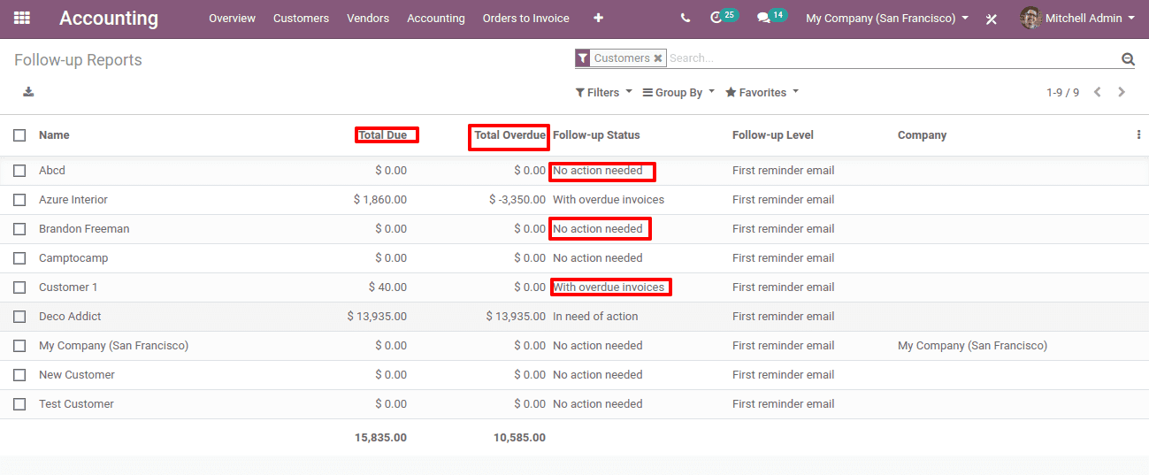Check the Deco Addict row checkbox
This screenshot has width=1149, height=475.
click(19, 317)
